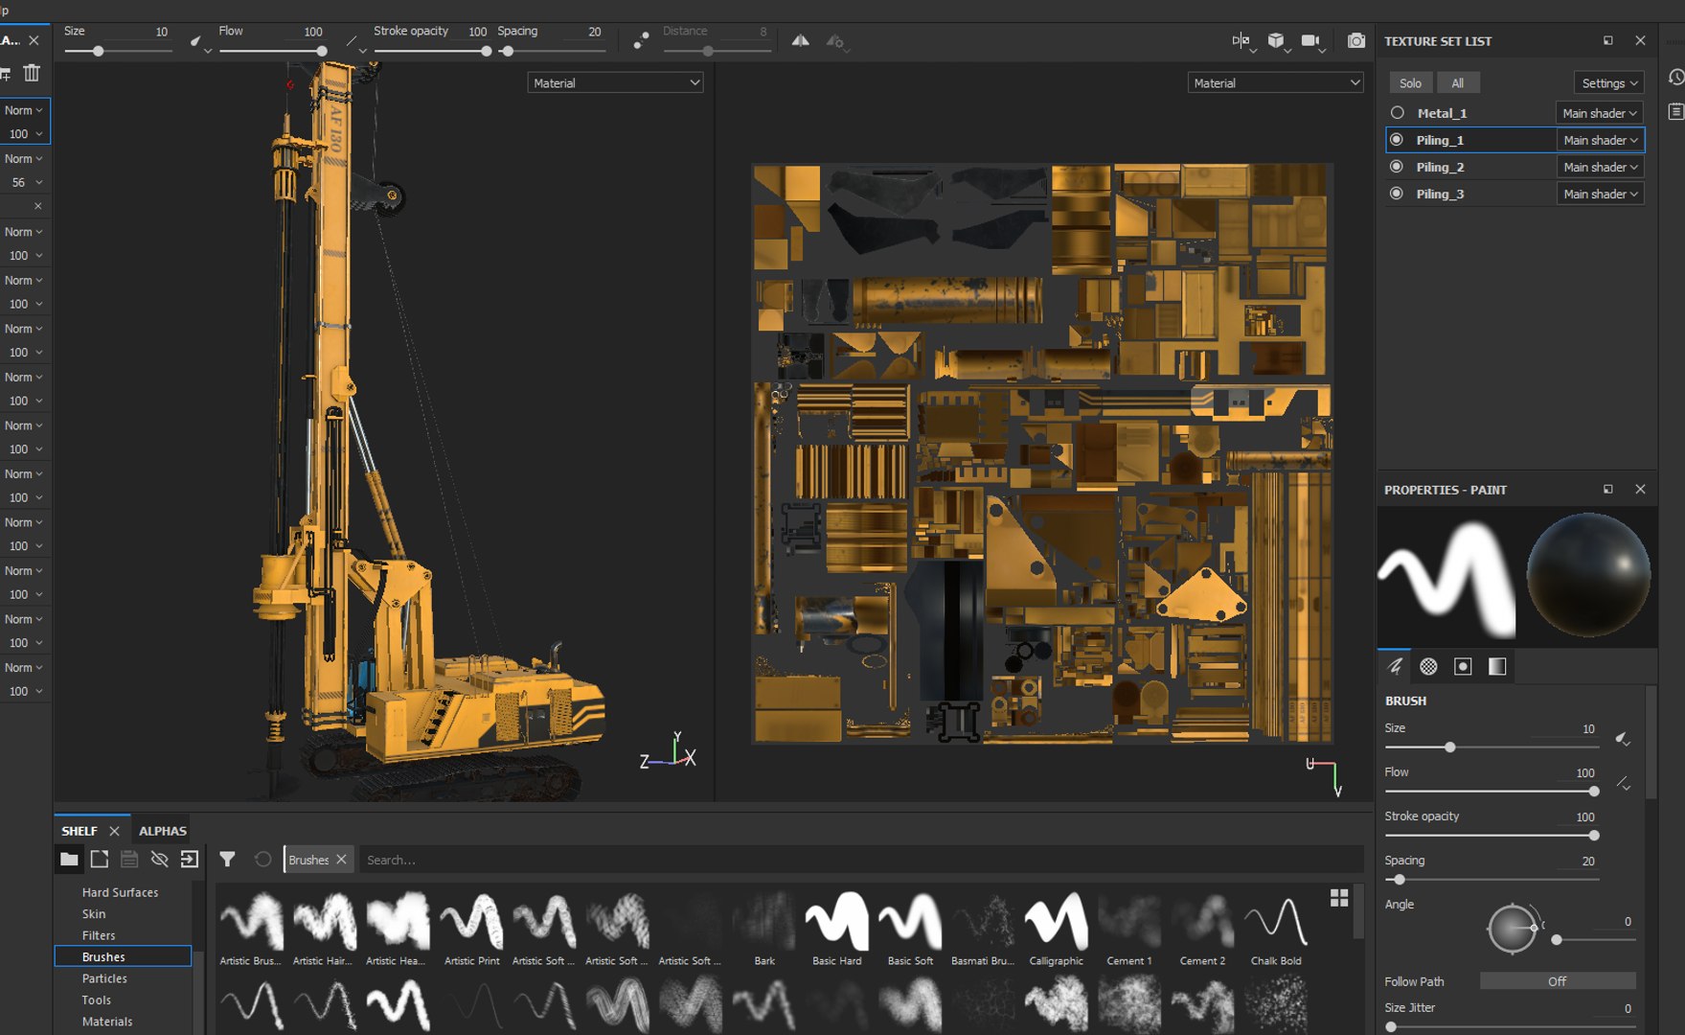Open Texture Set Settings dropdown
This screenshot has width=1685, height=1035.
[1609, 83]
